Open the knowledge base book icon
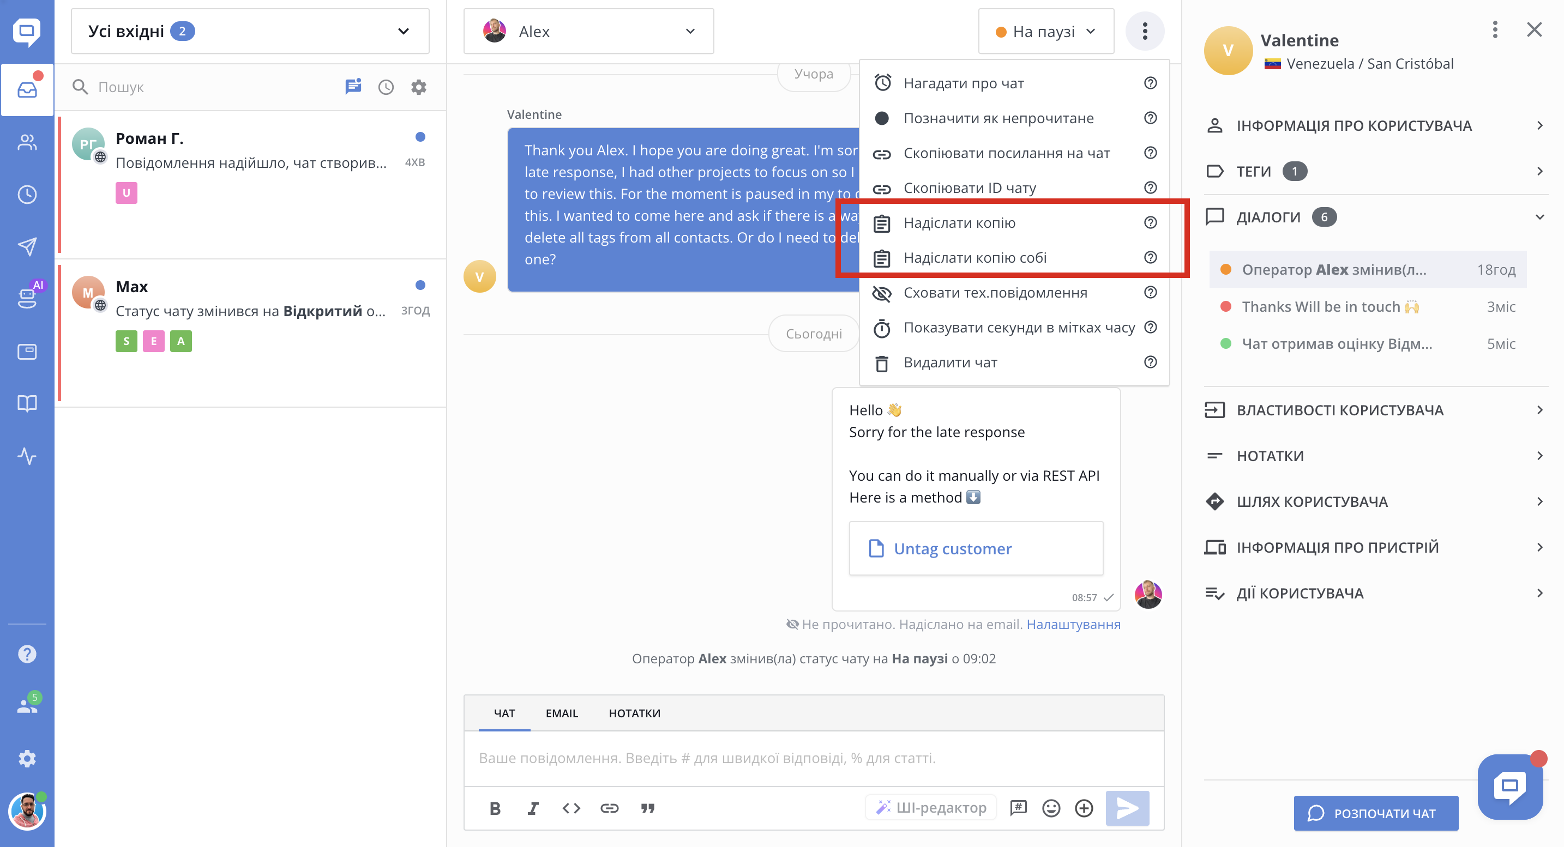1564x847 pixels. pyautogui.click(x=27, y=403)
